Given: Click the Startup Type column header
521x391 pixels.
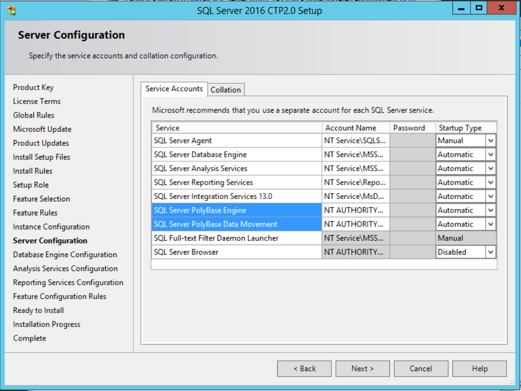Looking at the screenshot, I should click(x=466, y=127).
